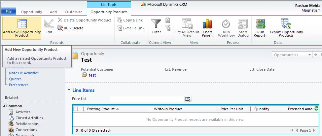Switch to the Opportunity ribbon tab
Screen dimensions: 322x136
pyautogui.click(x=31, y=12)
